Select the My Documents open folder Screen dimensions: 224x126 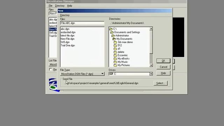click(x=122, y=39)
